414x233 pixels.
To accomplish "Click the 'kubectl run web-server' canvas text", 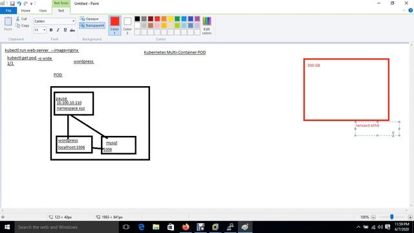I will tap(27, 50).
